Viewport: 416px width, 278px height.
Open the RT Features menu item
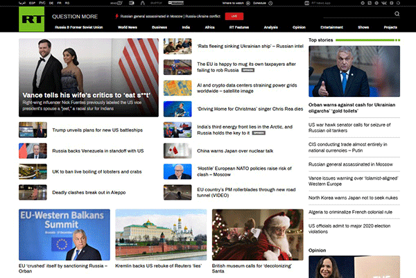tap(237, 27)
